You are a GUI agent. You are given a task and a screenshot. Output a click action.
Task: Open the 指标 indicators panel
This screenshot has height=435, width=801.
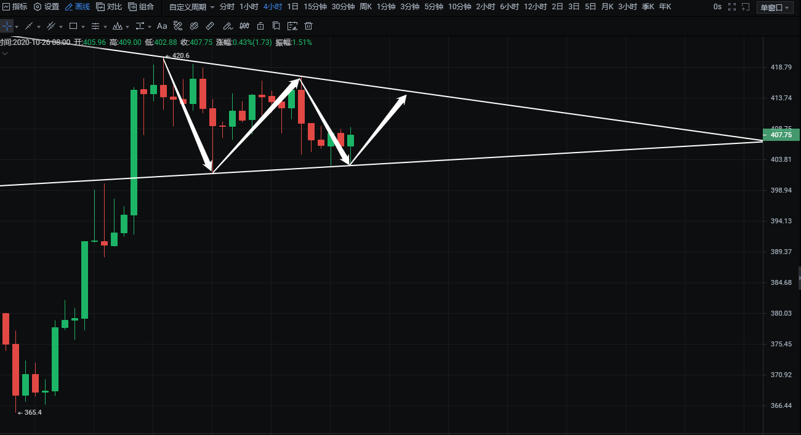point(15,7)
